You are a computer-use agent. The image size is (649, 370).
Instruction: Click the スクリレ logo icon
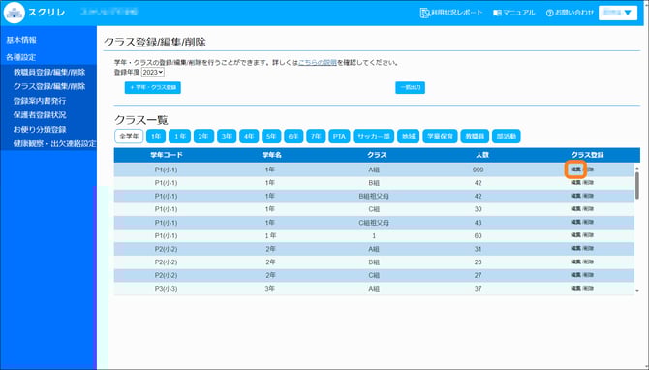[15, 13]
